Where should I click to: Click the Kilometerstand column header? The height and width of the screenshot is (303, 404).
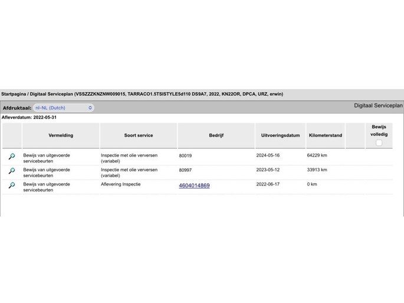tap(325, 135)
